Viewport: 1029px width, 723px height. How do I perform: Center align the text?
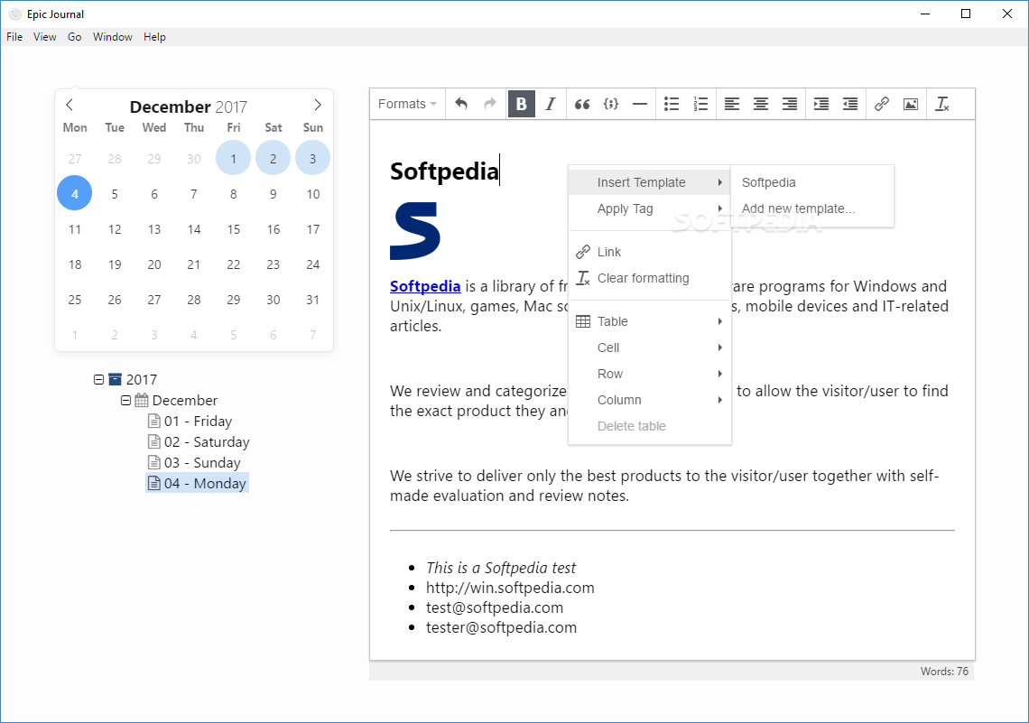pos(761,104)
